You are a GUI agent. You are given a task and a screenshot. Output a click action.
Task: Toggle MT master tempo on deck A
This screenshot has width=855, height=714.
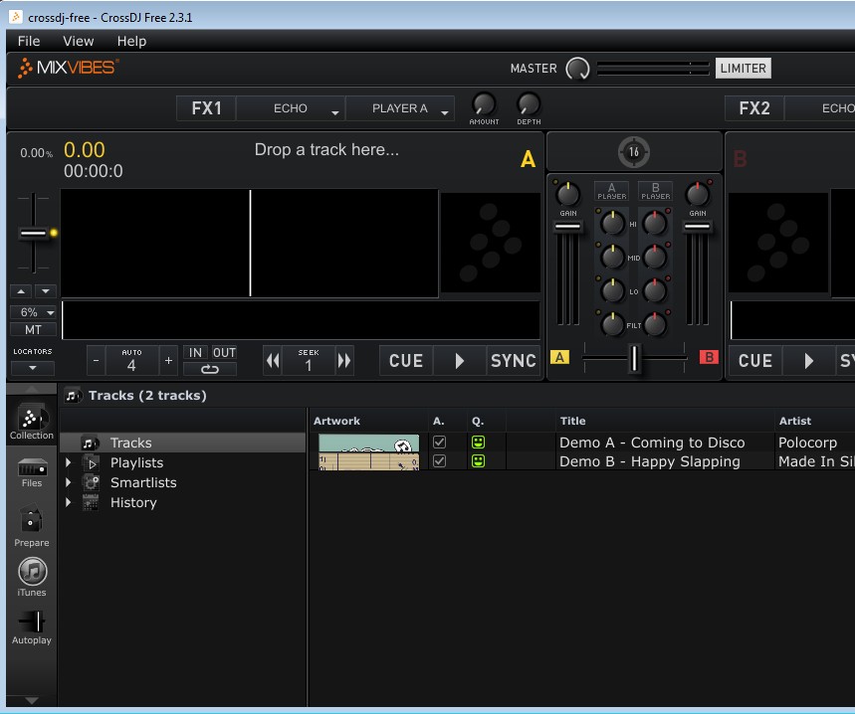33,329
